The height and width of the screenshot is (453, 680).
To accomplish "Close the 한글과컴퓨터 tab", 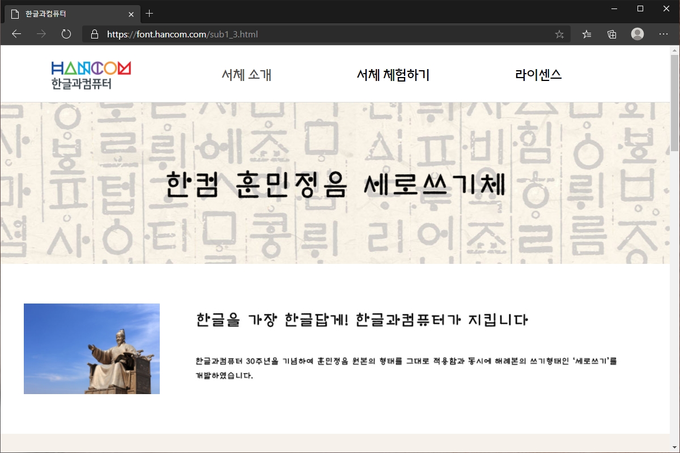I will (x=131, y=14).
